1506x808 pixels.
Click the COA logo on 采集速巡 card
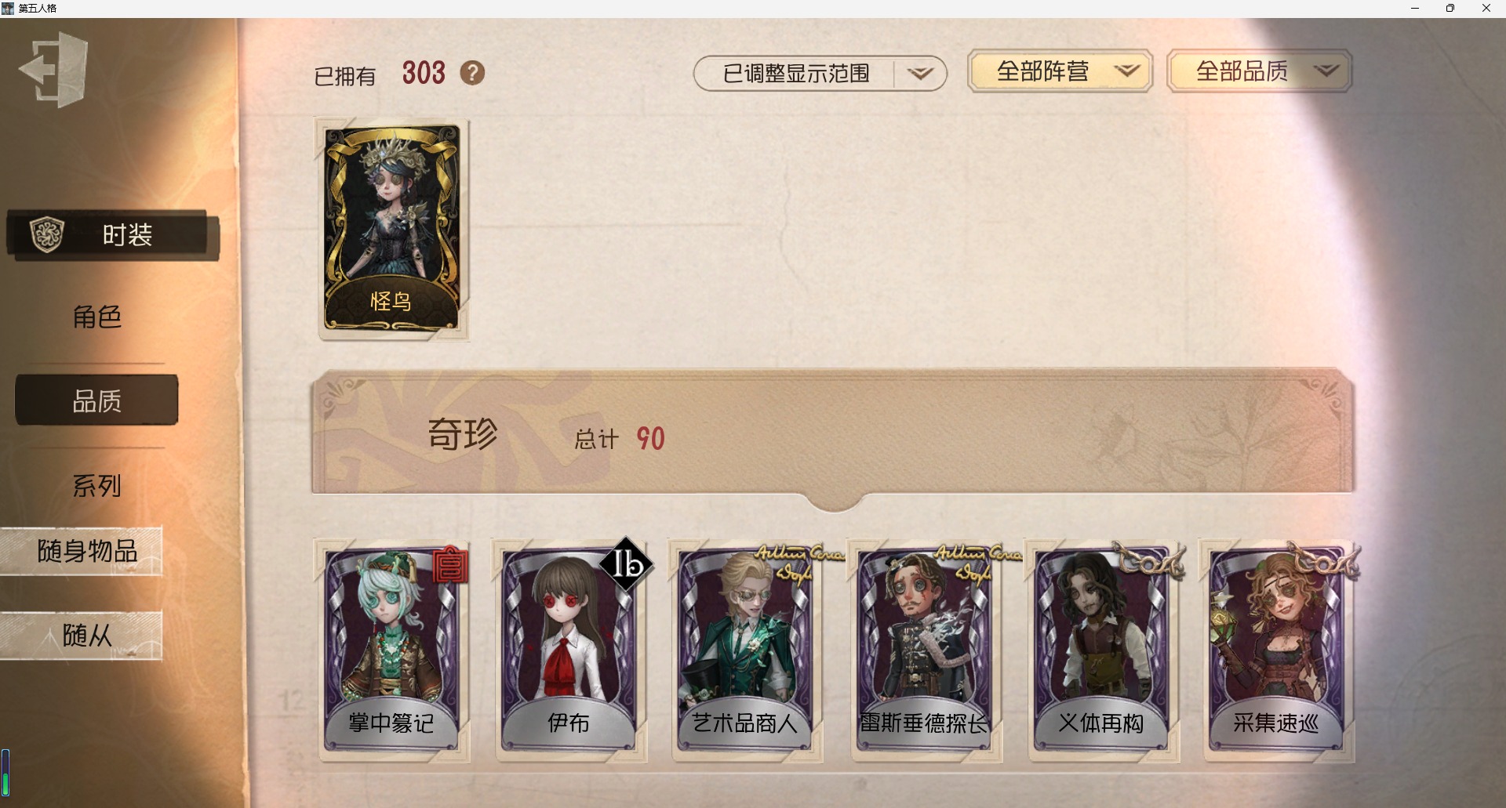point(1326,560)
